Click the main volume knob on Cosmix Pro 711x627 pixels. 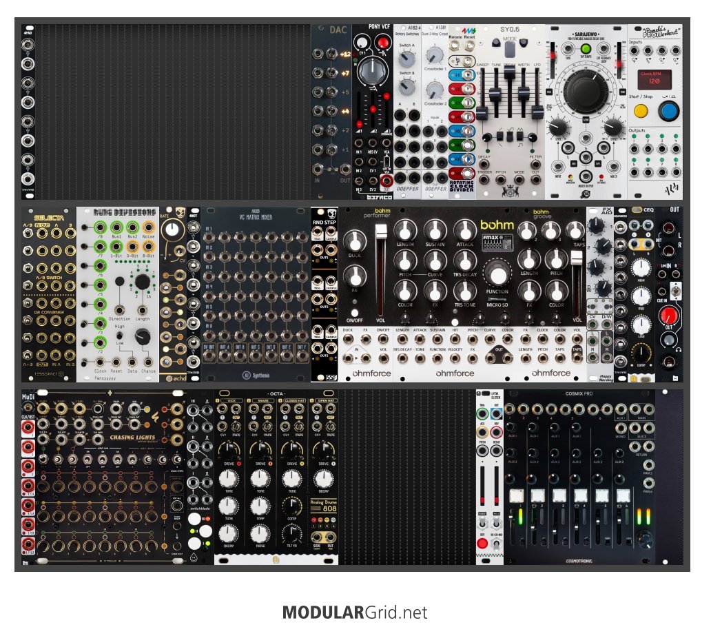pos(645,539)
